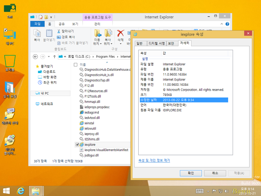
Task: Show hidden tray icons arrow
Action: pos(208,191)
